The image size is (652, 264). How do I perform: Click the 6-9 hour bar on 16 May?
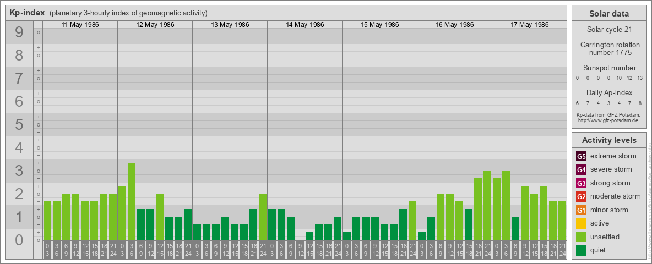click(x=441, y=217)
